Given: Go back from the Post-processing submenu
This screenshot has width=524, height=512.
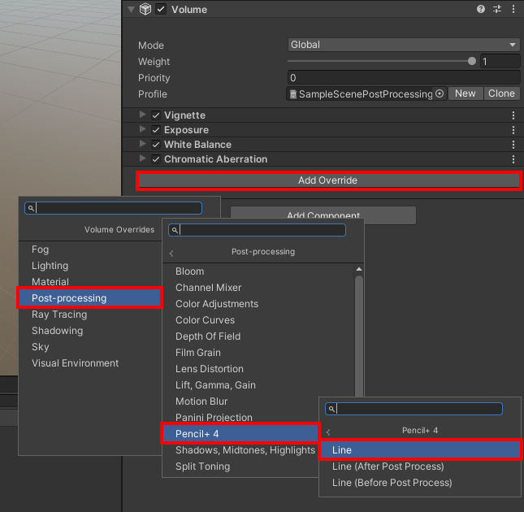Looking at the screenshot, I should click(x=171, y=254).
